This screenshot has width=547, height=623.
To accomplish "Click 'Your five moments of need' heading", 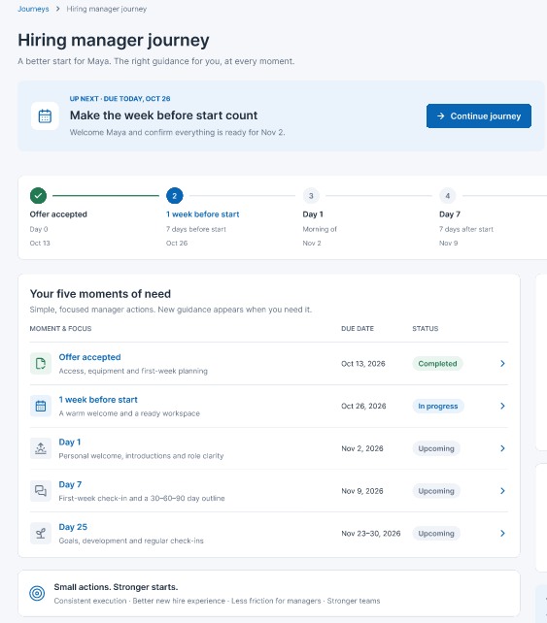I will [x=100, y=294].
